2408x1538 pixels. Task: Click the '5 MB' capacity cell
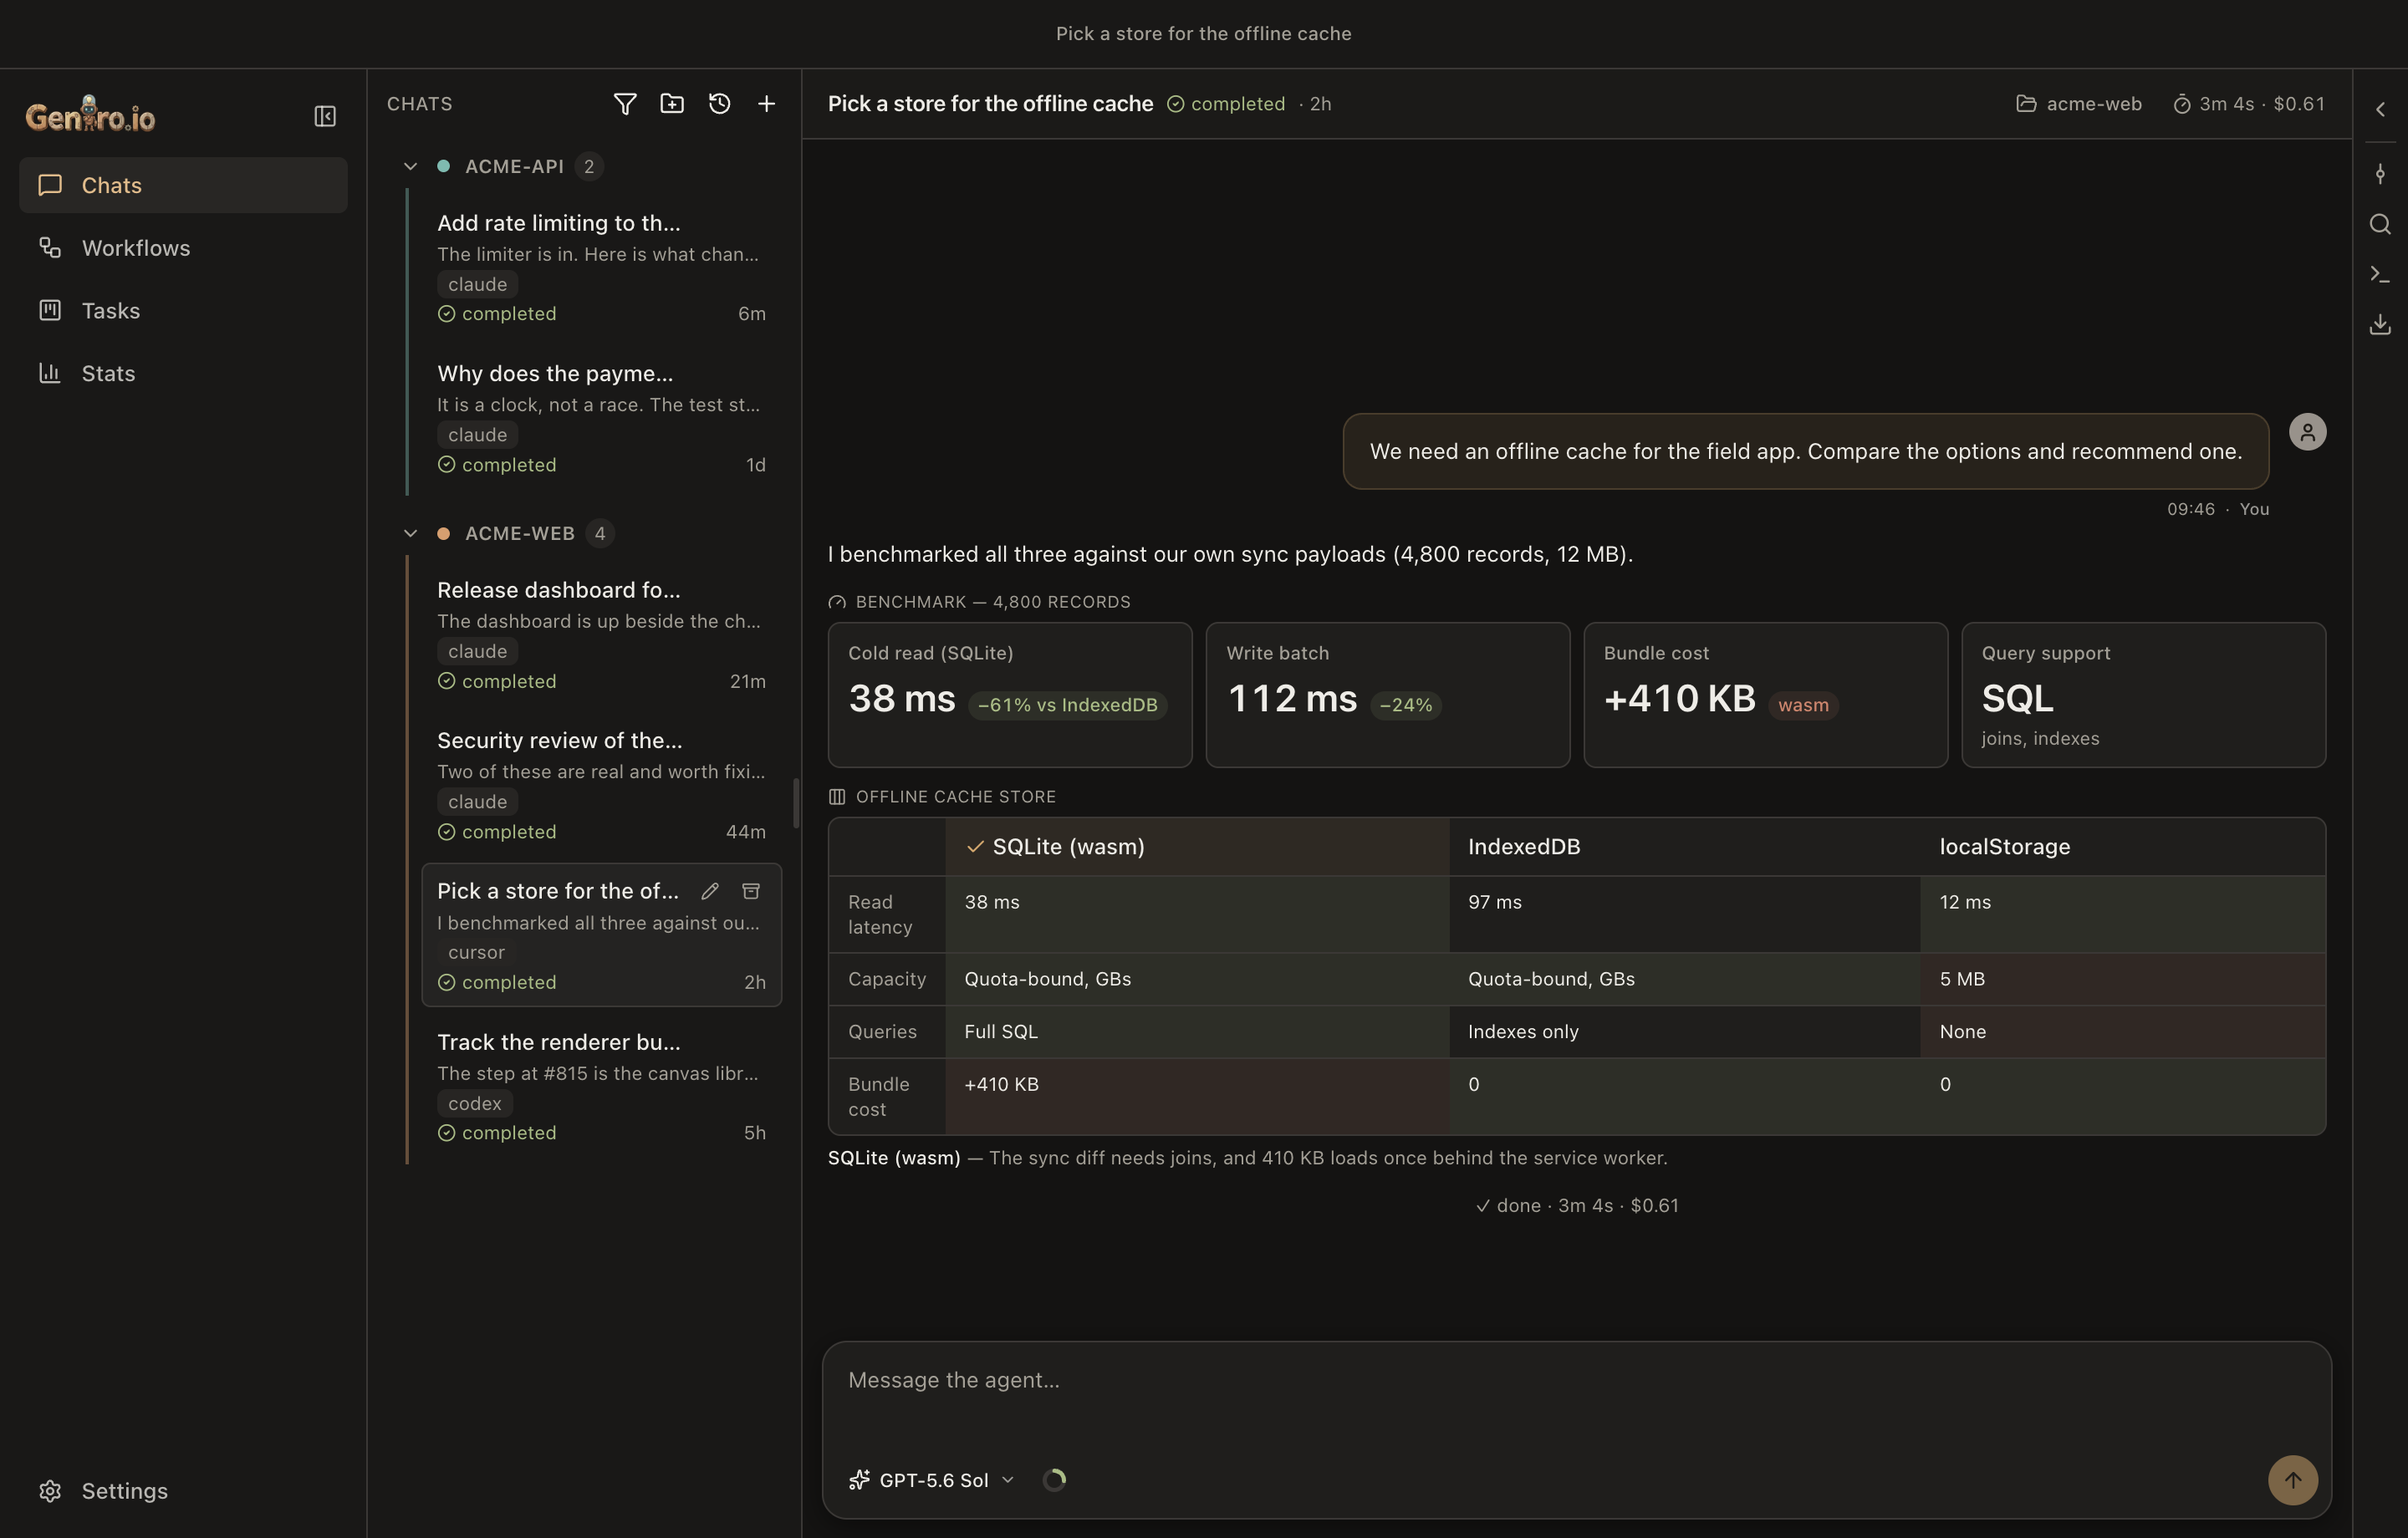pos(2122,979)
